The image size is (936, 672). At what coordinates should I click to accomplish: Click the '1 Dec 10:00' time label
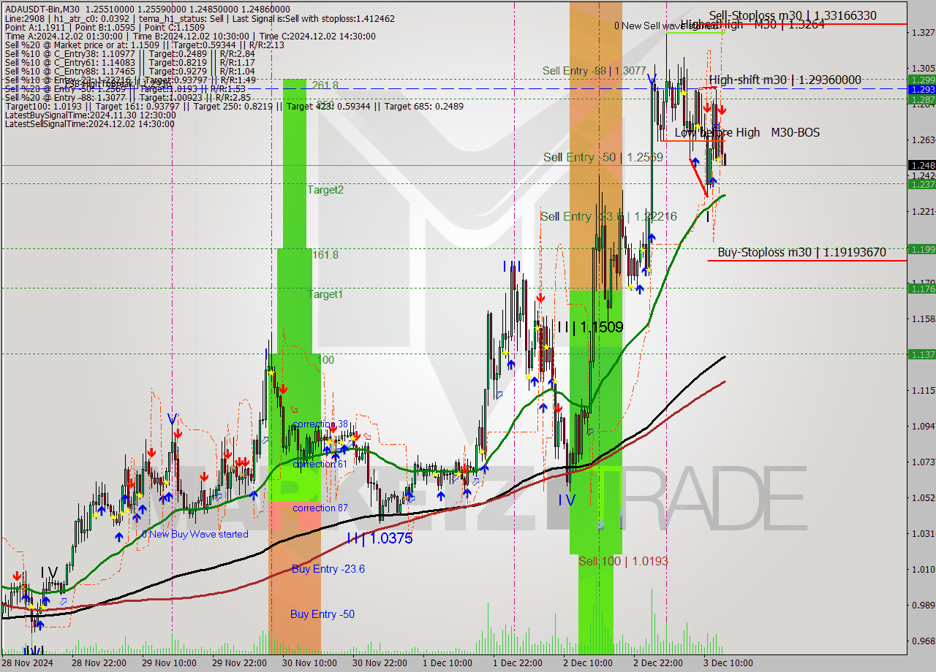[x=448, y=663]
